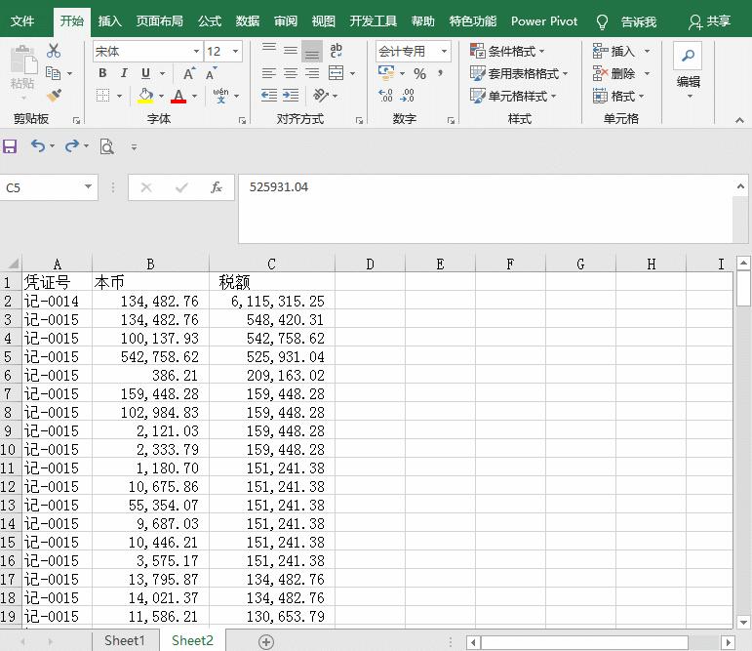Click inside the formula bar value
The height and width of the screenshot is (651, 752).
click(x=279, y=186)
